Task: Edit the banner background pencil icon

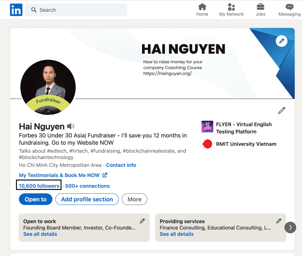Action: [281, 41]
